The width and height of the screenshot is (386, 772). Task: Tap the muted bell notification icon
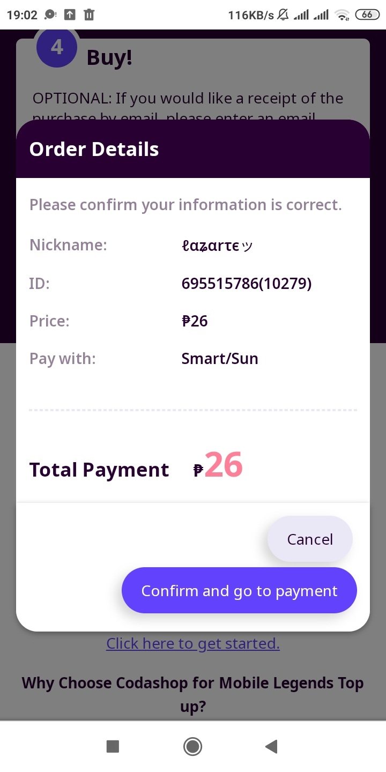click(283, 15)
